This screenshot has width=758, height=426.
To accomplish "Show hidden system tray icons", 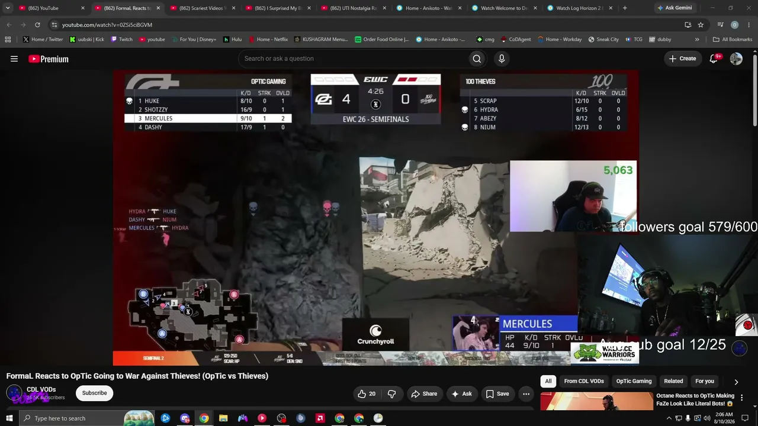I will pyautogui.click(x=669, y=418).
